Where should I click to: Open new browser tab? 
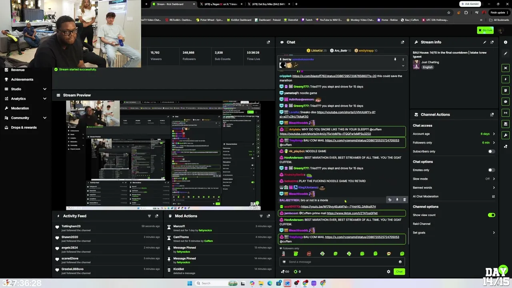296,4
